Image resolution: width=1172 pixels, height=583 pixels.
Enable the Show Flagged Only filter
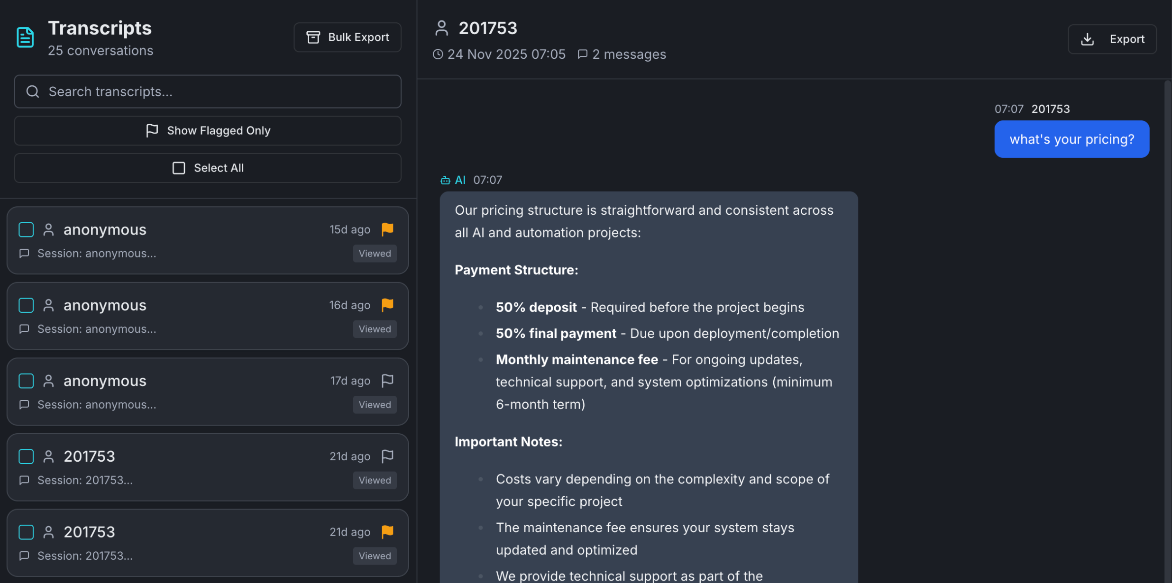pos(208,130)
